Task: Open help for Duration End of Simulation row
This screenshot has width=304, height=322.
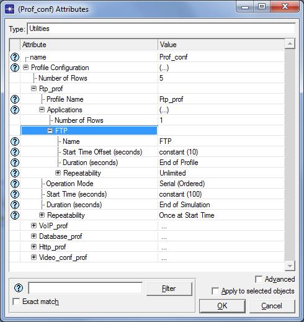Action: point(15,205)
